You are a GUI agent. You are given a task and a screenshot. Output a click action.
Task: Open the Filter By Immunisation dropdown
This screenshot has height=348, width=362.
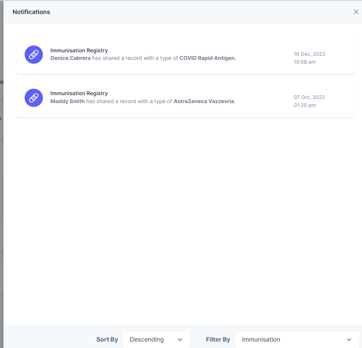pyautogui.click(x=297, y=339)
